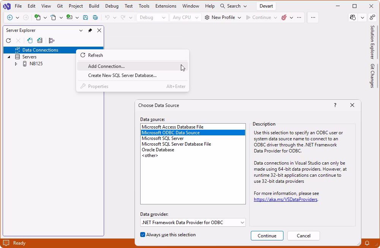Viewport: 380px width, 248px height.
Task: Click the New Project icon with green plus
Action: point(38,17)
